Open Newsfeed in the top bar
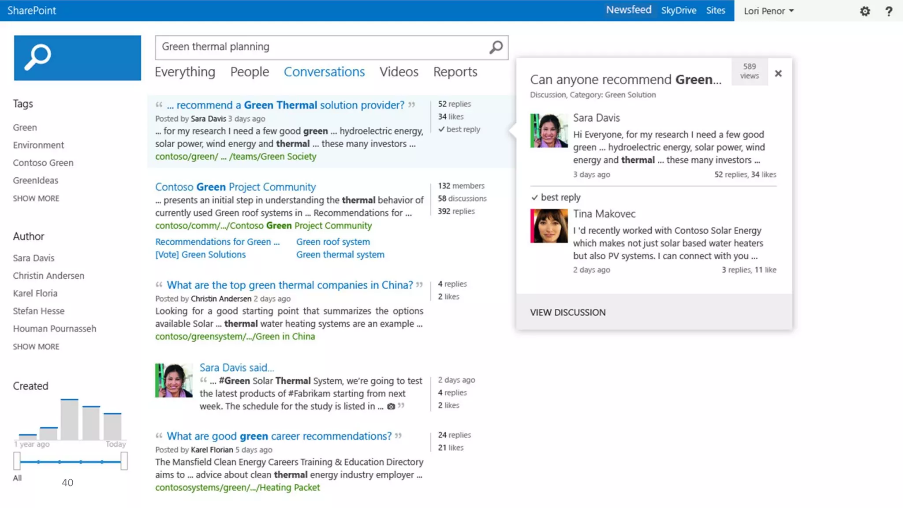903x508 pixels. [x=628, y=10]
